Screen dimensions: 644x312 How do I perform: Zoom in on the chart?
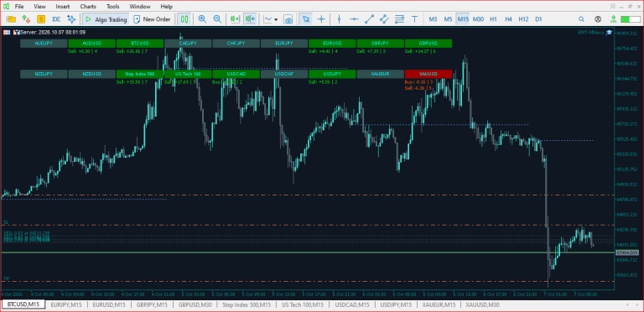coord(202,19)
